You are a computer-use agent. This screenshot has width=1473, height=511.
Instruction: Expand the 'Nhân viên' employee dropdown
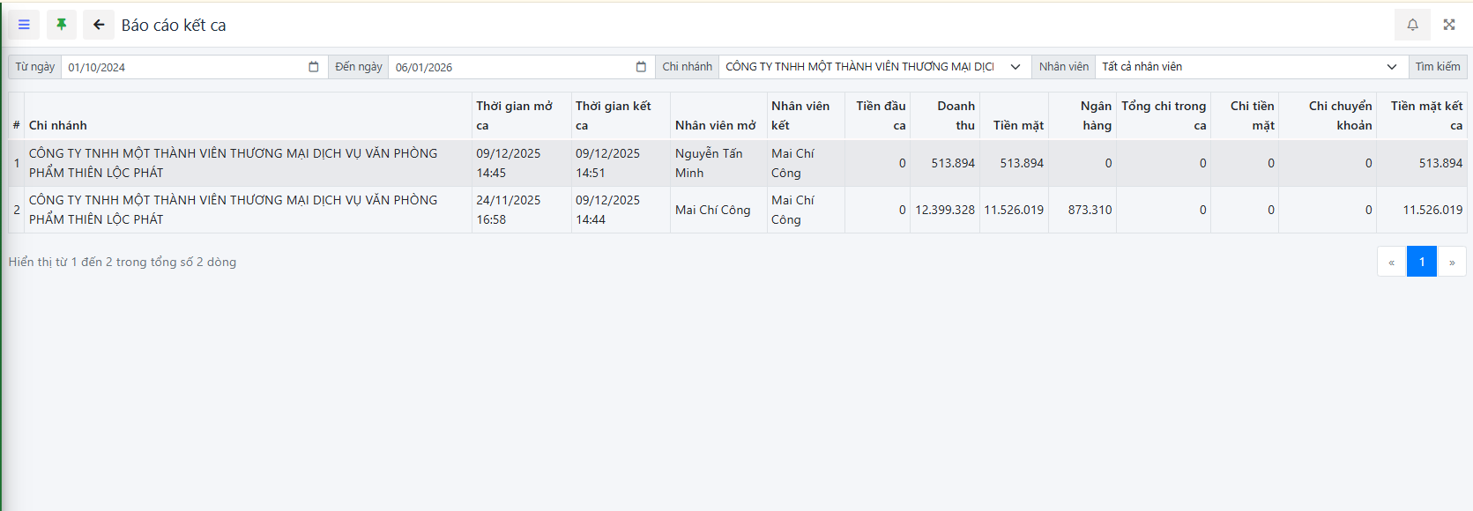point(1391,67)
